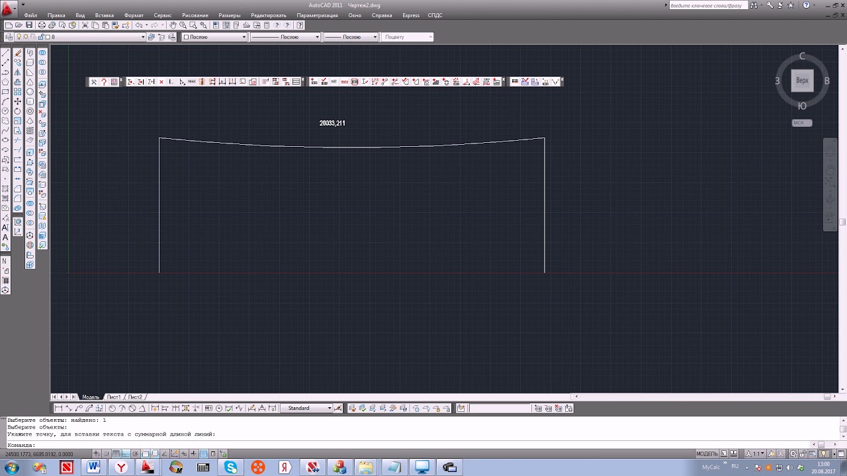This screenshot has height=476, width=847.
Task: Click the Match Properties brush icon
Action: pos(116,25)
